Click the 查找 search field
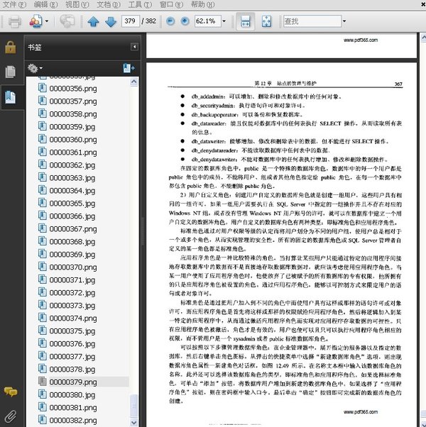426x427 pixels. click(x=312, y=21)
